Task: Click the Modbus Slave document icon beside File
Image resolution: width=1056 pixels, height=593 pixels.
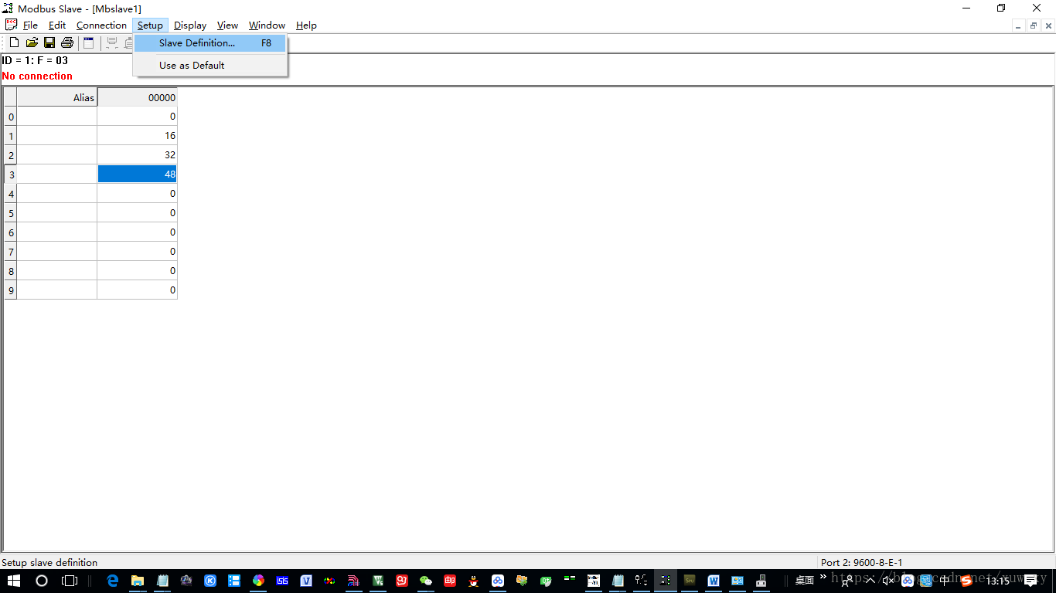Action: pos(11,25)
